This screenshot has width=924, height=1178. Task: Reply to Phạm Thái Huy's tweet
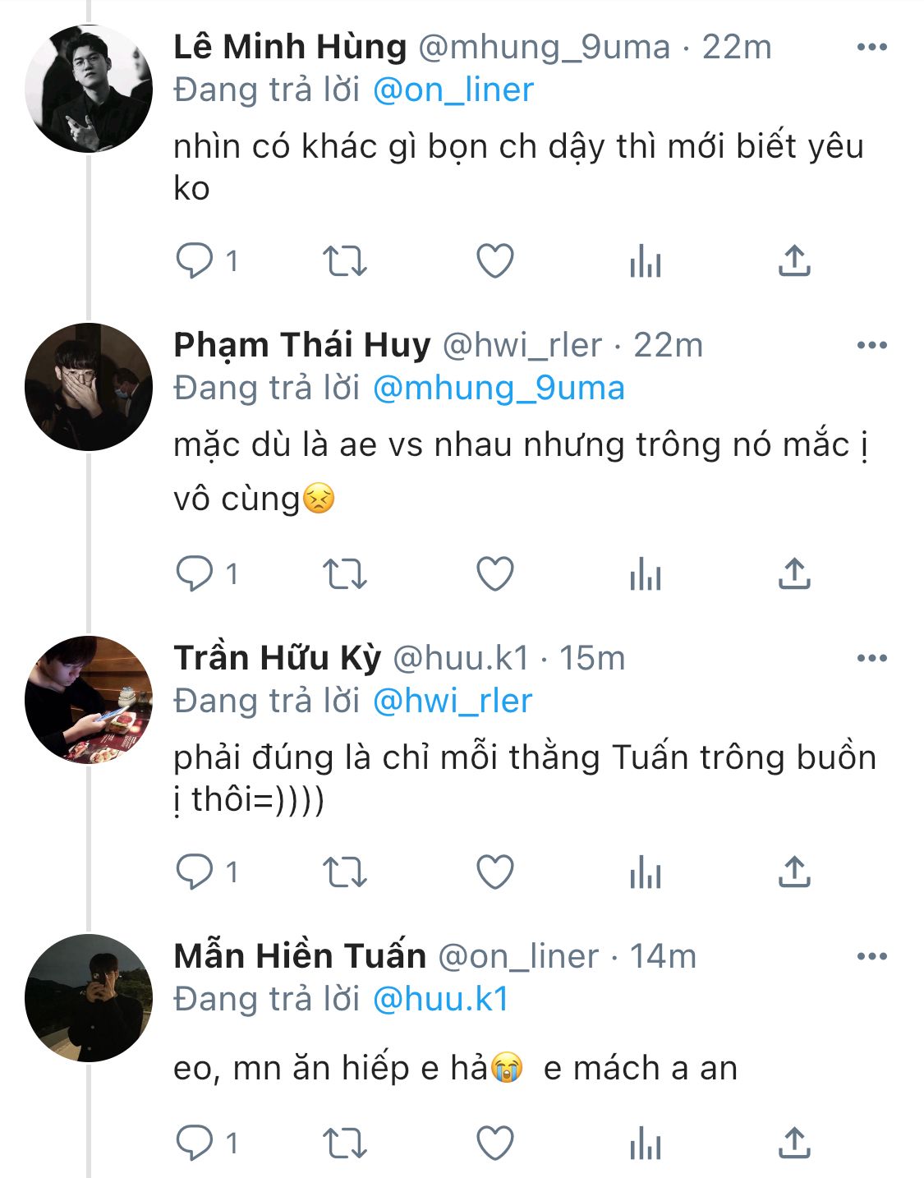(195, 573)
